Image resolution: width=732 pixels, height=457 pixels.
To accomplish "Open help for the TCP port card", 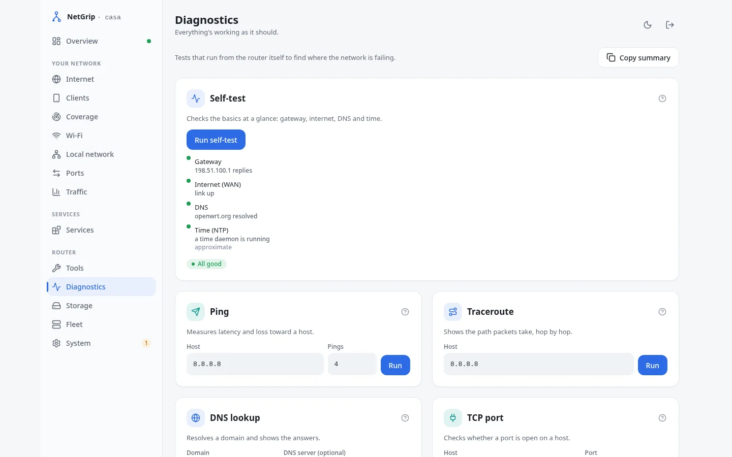I will [662, 418].
